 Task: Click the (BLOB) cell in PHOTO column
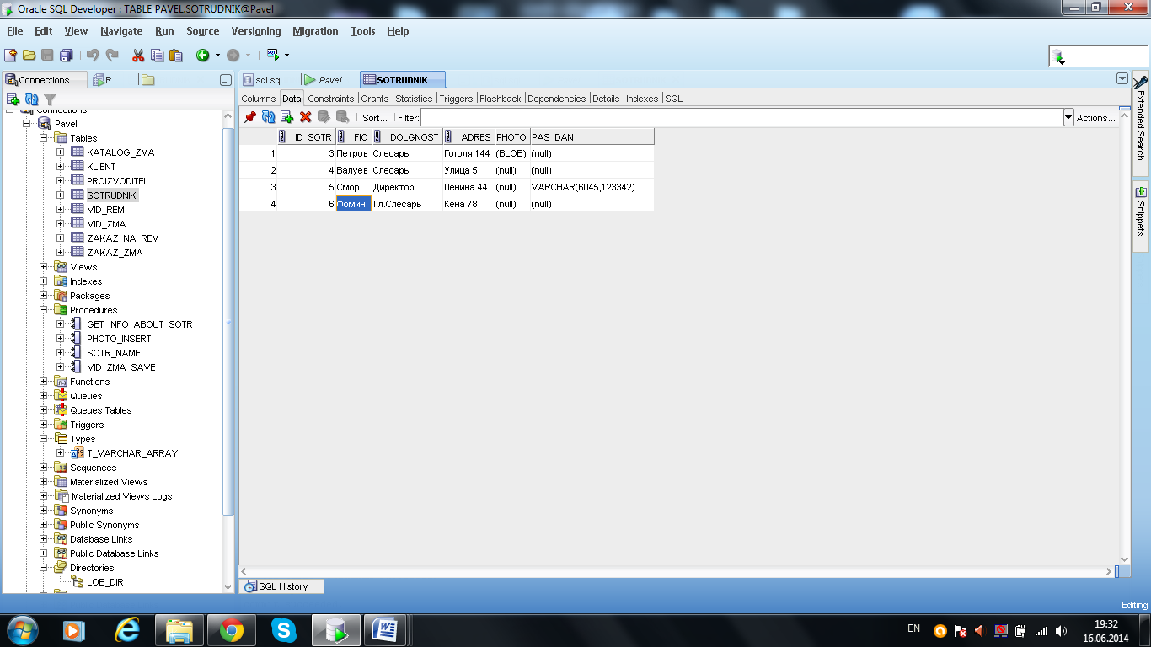(511, 153)
